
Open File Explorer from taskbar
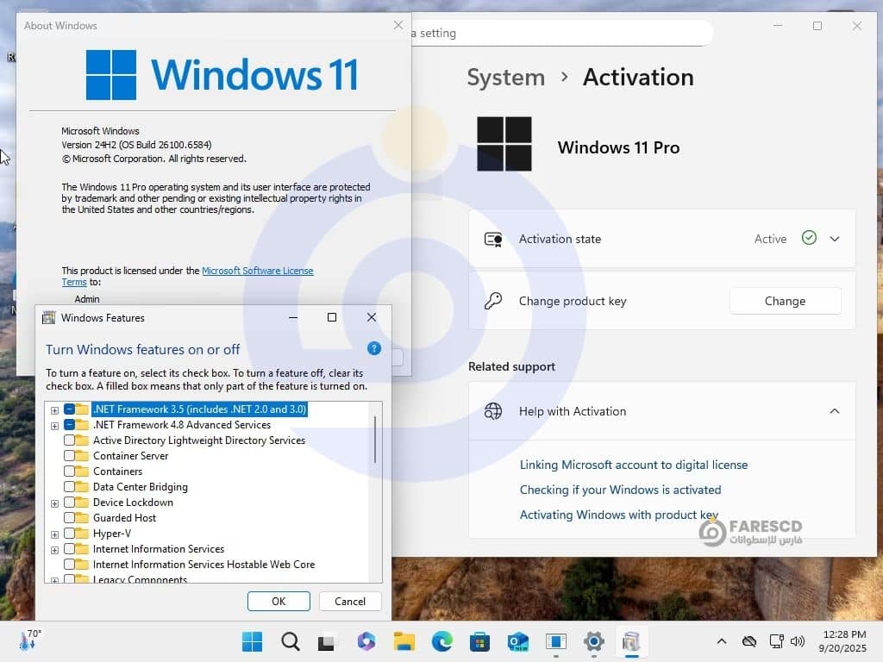coord(404,641)
